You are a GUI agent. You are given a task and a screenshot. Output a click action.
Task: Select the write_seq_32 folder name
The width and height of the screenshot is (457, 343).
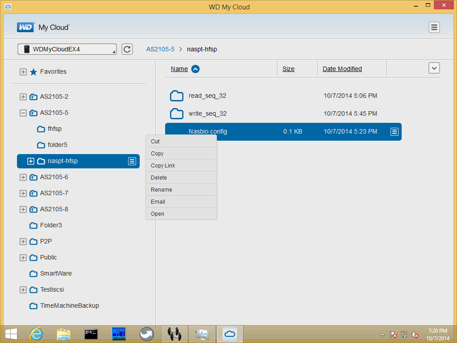coord(208,113)
